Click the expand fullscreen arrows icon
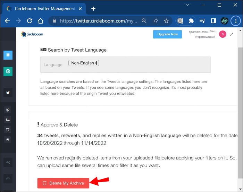The width and height of the screenshot is (243, 192). coord(232,34)
